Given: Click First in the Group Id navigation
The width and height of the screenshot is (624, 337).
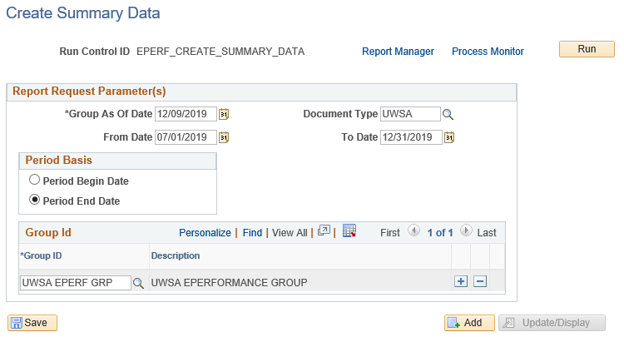Looking at the screenshot, I should click(390, 233).
